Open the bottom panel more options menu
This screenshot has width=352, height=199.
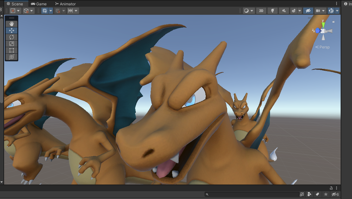click(x=337, y=188)
